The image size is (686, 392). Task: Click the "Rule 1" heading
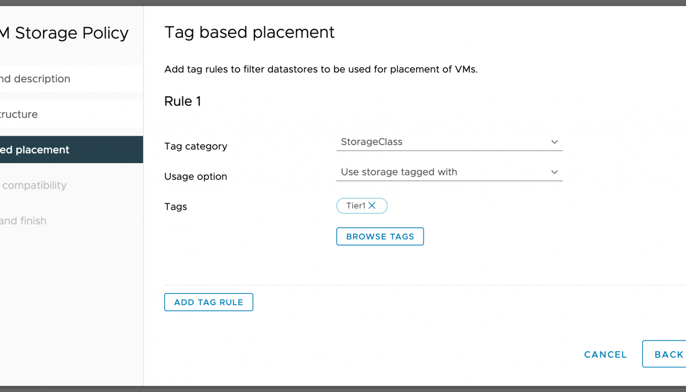(x=183, y=101)
